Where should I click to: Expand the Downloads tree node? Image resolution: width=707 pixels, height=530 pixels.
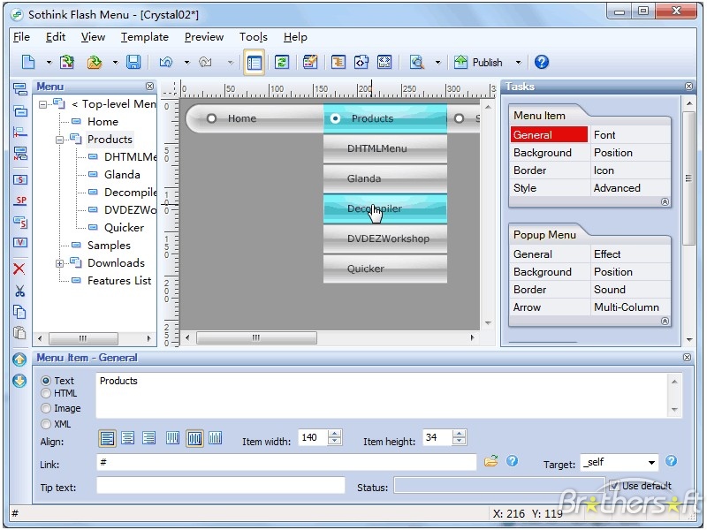tap(60, 263)
